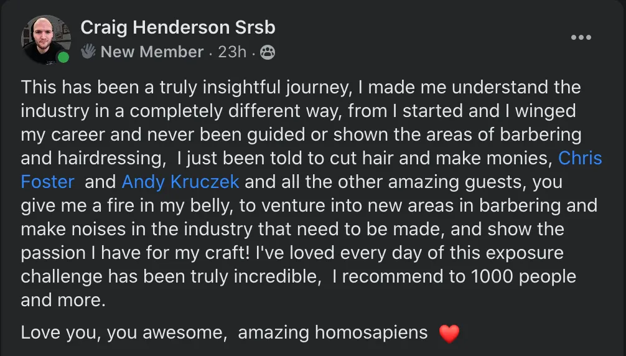The width and height of the screenshot is (626, 356).
Task: Click the New Member label
Action: [152, 52]
